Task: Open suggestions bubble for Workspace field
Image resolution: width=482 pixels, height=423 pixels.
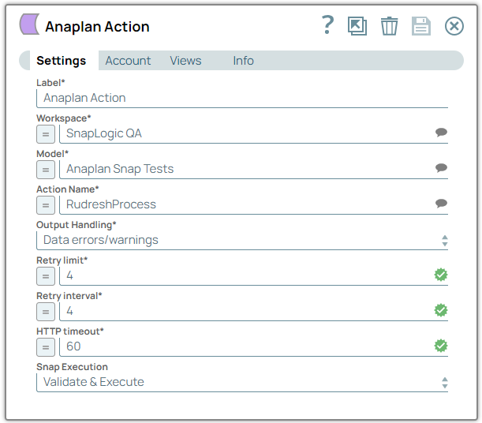Action: pyautogui.click(x=441, y=133)
